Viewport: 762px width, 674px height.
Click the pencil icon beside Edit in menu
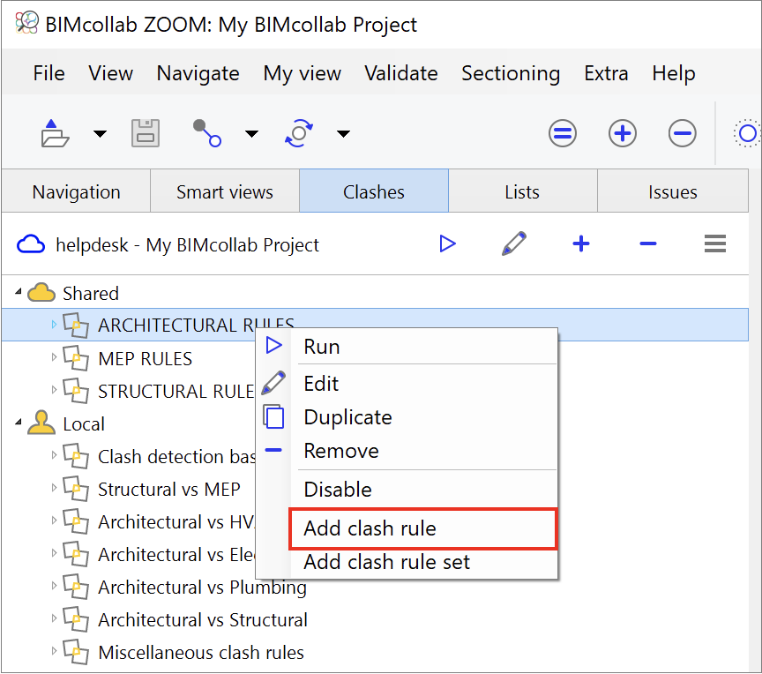[273, 383]
